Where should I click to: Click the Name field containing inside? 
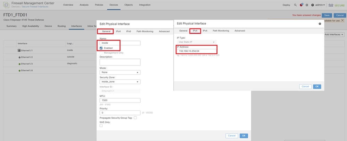point(120,43)
